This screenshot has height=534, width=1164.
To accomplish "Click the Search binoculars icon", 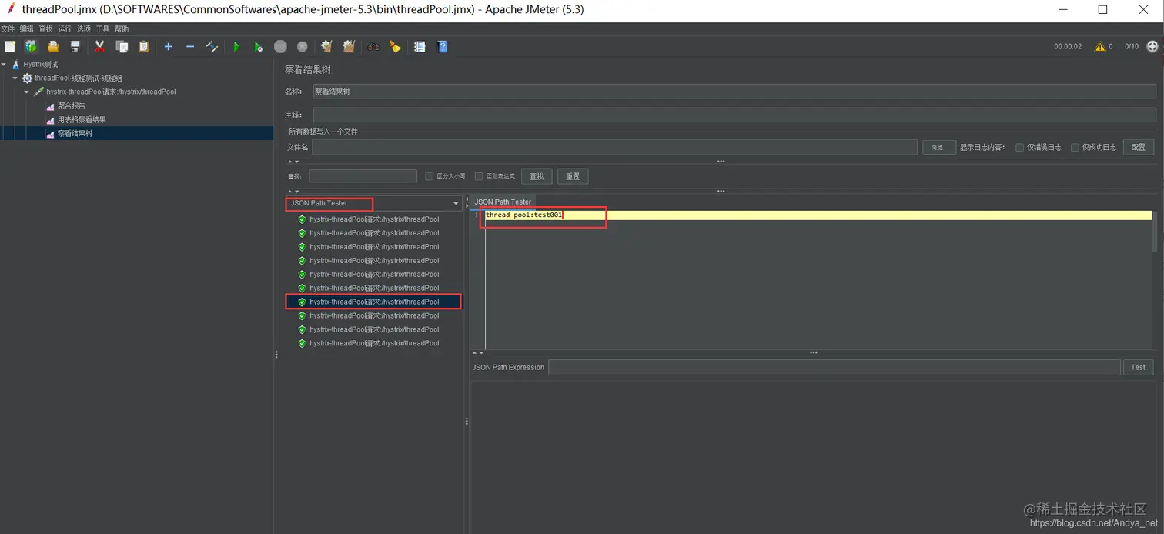I will (373, 47).
